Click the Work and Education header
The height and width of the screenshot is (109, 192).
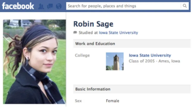coord(132,44)
